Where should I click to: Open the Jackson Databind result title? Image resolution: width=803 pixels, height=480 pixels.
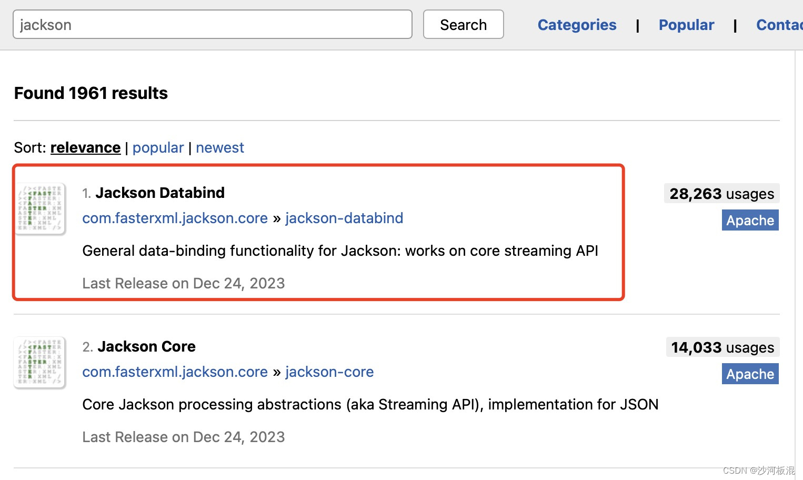[x=160, y=193]
